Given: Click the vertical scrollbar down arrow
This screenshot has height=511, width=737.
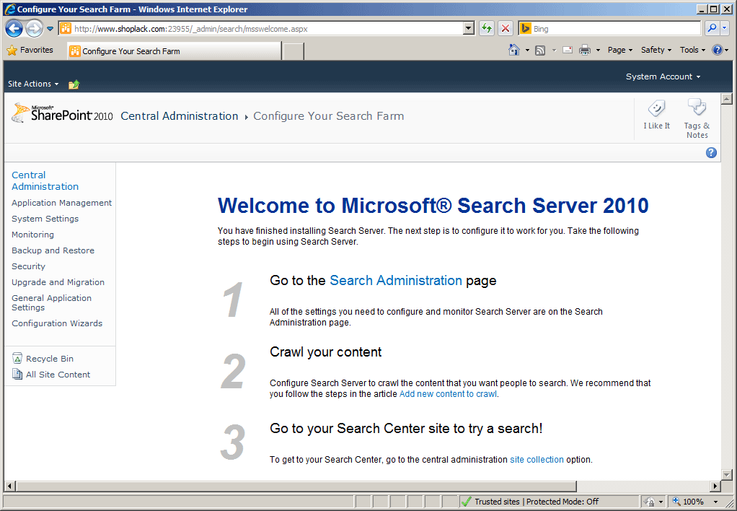Looking at the screenshot, I should tap(727, 475).
